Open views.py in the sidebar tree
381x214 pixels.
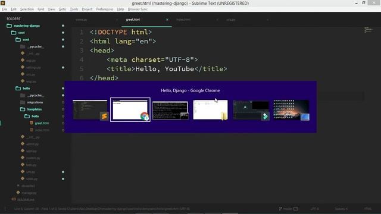(x=32, y=179)
